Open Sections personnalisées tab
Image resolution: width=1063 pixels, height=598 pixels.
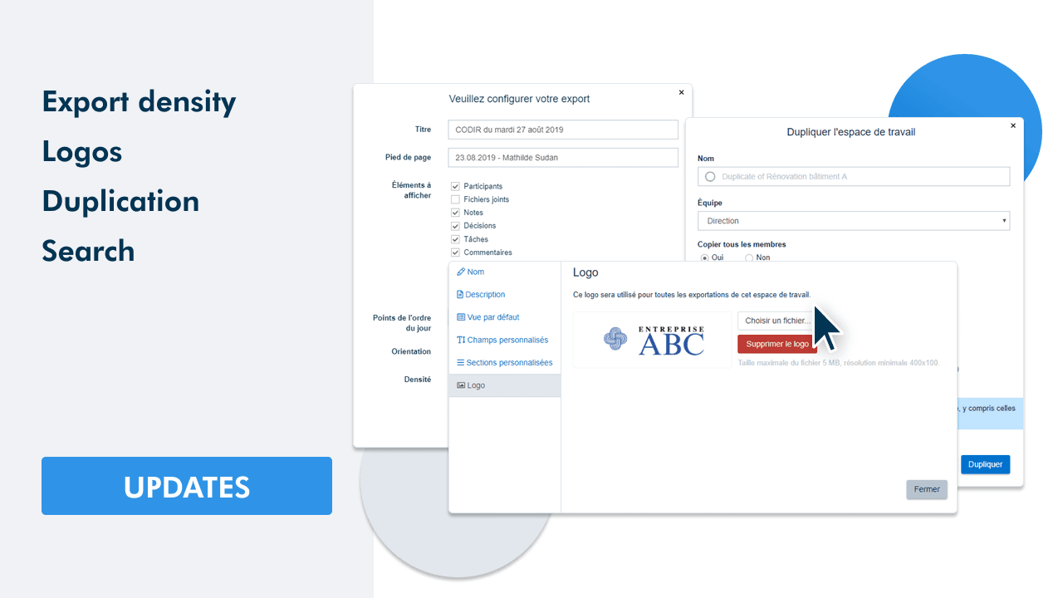pyautogui.click(x=505, y=363)
